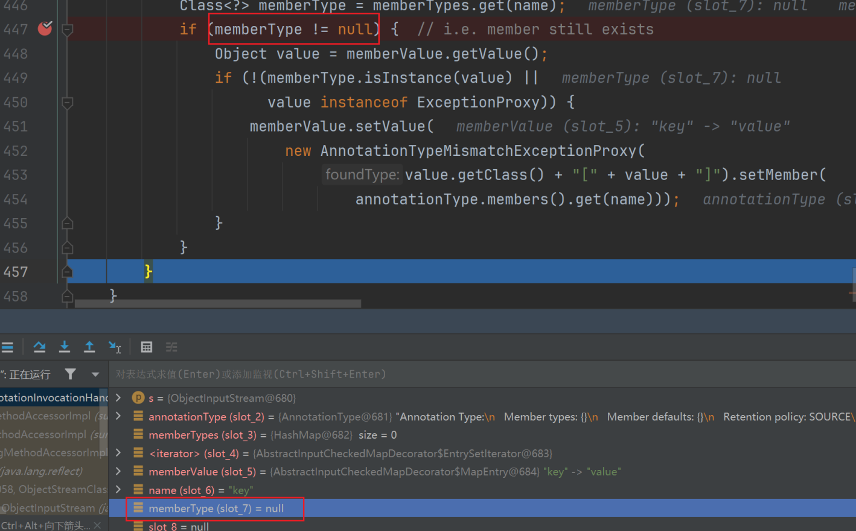Click the ExceptionProxy type on line 450
The image size is (856, 531).
(x=478, y=102)
